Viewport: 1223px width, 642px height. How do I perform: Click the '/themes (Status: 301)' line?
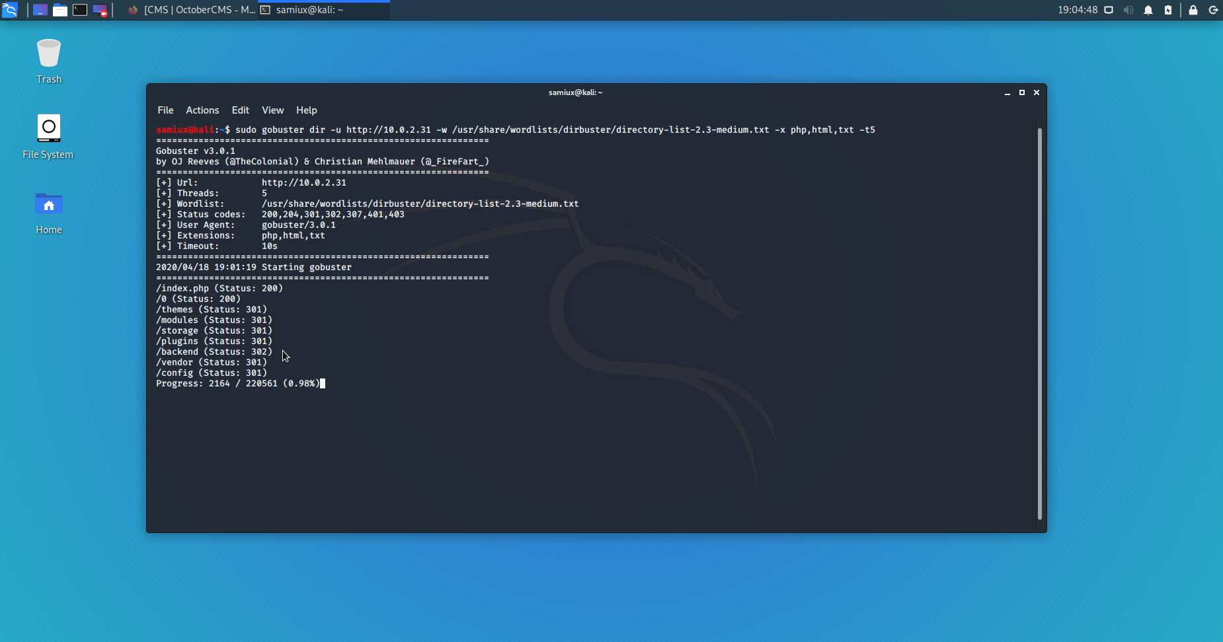(x=212, y=310)
